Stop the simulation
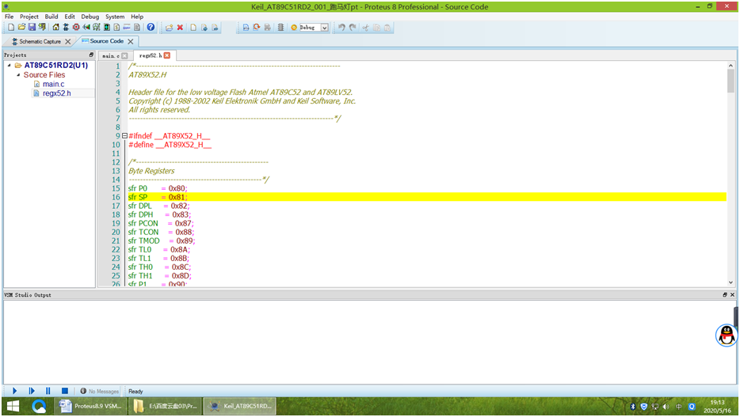This screenshot has height=417, width=740. tap(65, 391)
